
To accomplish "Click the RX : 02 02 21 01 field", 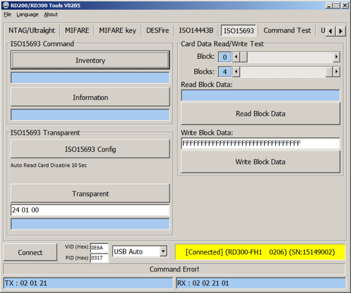I will click(261, 283).
